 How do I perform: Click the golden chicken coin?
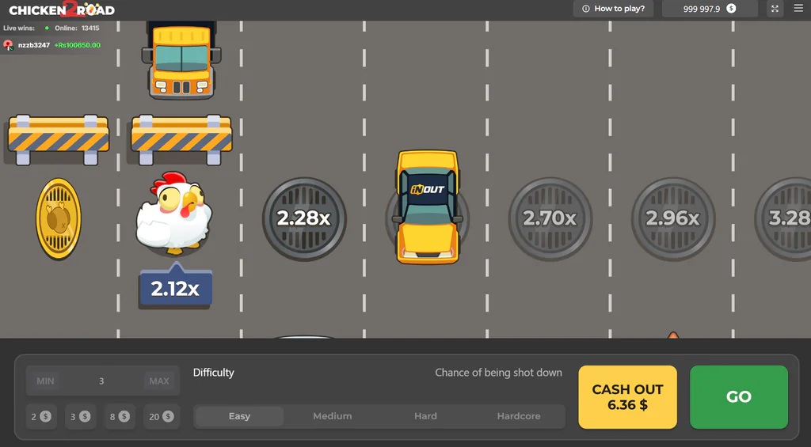[x=59, y=218]
